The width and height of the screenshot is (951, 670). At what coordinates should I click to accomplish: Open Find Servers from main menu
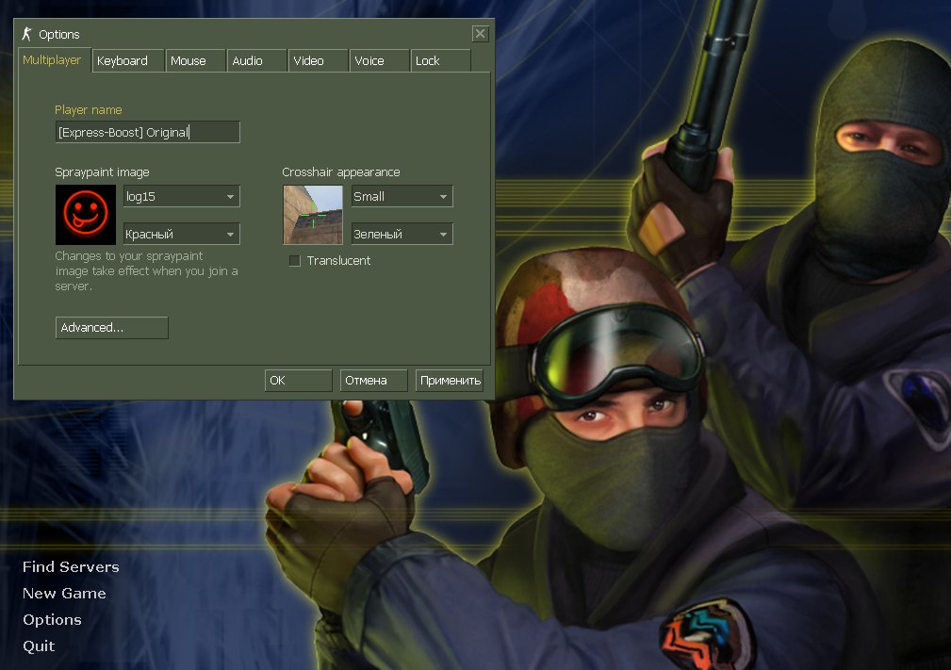pos(71,567)
